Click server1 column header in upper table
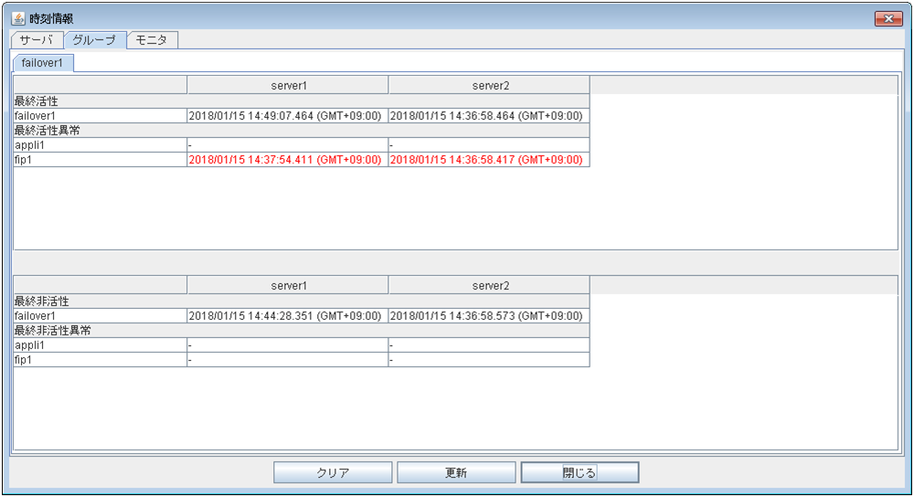 coord(288,85)
